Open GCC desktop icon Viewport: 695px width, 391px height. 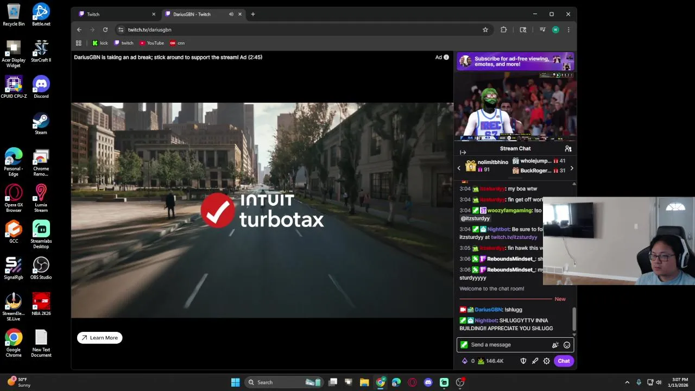[x=14, y=232]
